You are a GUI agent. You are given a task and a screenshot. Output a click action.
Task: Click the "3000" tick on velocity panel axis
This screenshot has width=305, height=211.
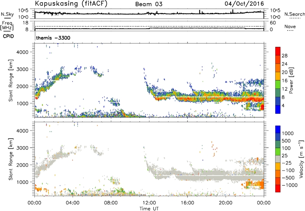(22, 148)
